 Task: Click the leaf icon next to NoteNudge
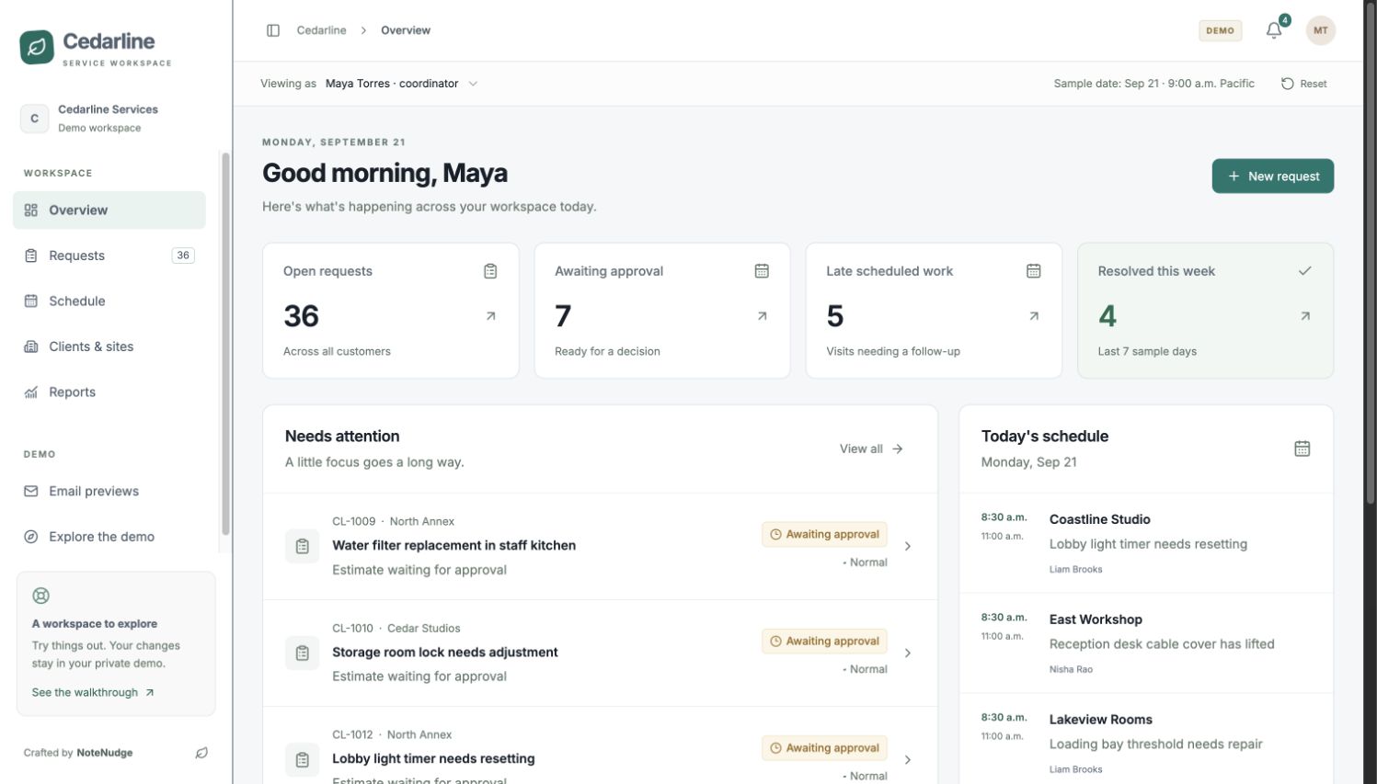tap(201, 753)
